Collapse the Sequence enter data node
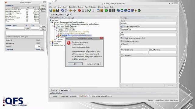This screenshot has width=195, height=109. [x=54, y=30]
